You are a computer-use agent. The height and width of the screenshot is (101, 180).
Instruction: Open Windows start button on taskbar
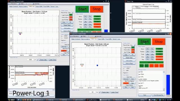click(12, 100)
